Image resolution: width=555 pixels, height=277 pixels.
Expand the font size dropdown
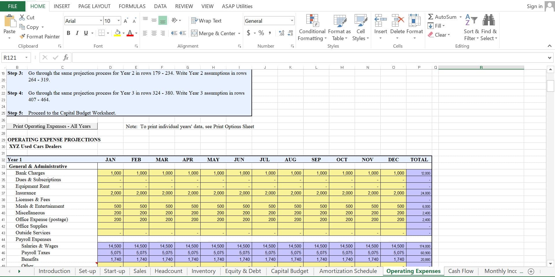click(x=118, y=20)
